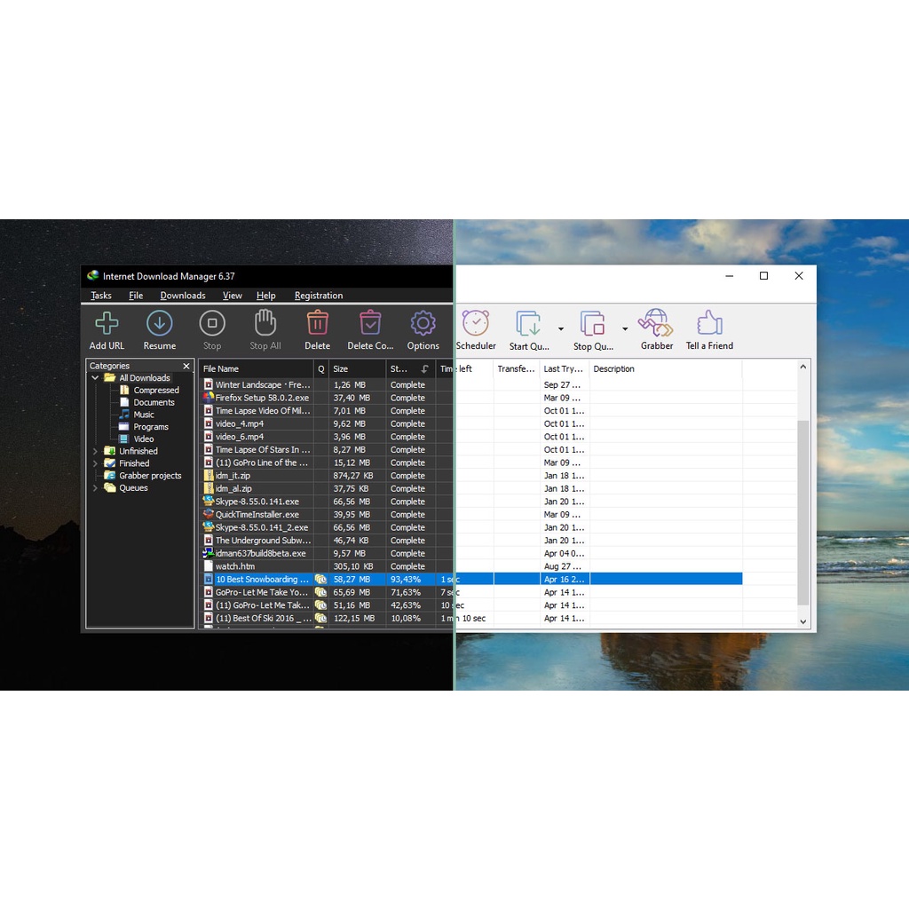The height and width of the screenshot is (909, 909).
Task: Select The Underground Subw... file row
Action: [470, 541]
